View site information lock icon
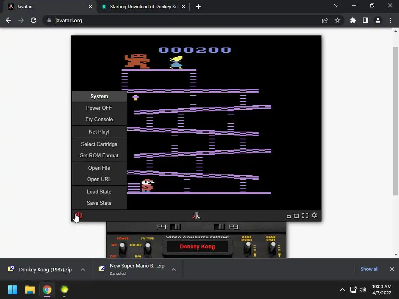 click(x=49, y=20)
